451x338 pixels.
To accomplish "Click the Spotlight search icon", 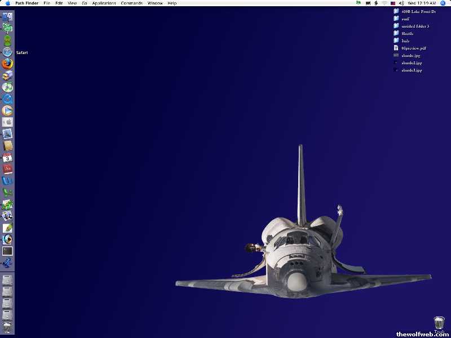I will (443, 3).
